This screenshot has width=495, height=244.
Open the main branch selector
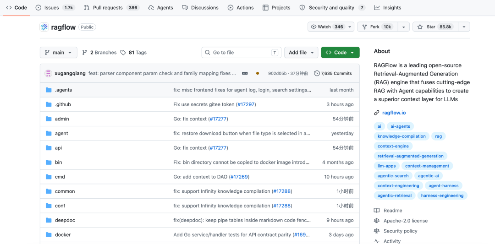pos(58,52)
